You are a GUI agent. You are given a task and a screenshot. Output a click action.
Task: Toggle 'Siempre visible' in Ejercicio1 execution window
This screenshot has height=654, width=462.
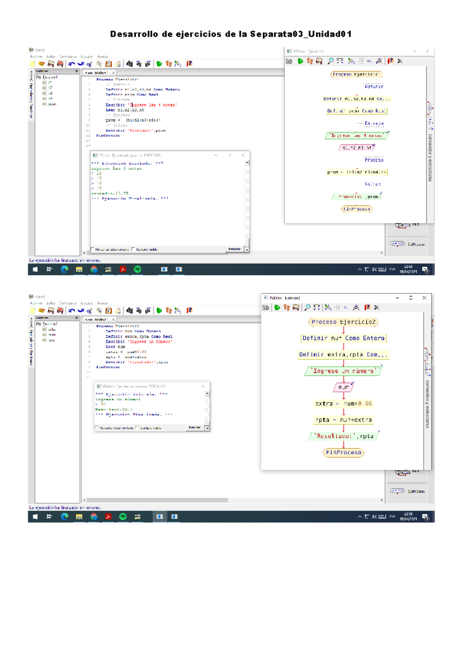tap(133, 249)
